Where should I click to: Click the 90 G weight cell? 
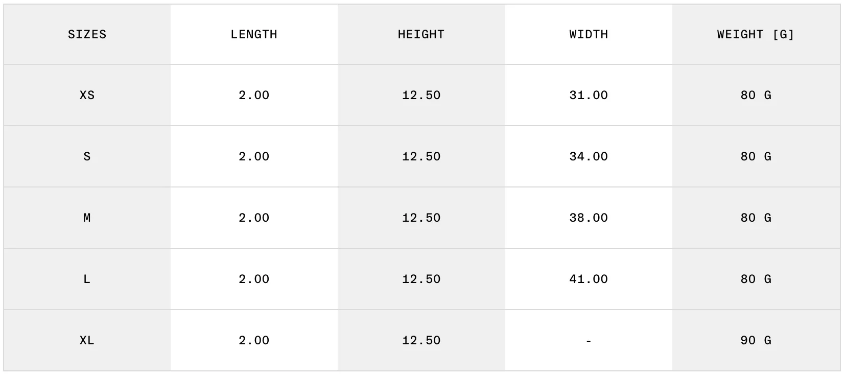point(756,340)
